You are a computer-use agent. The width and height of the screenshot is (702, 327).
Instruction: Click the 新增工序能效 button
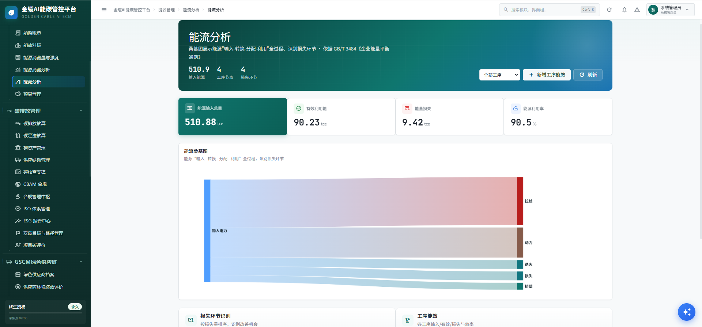point(547,75)
